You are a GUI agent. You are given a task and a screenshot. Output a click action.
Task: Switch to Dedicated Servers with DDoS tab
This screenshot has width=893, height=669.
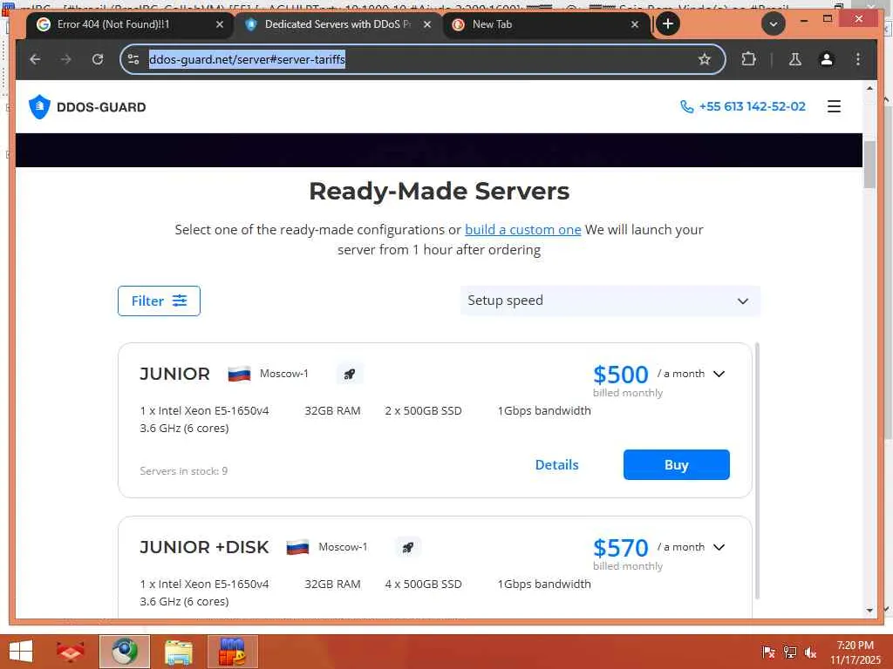tap(338, 24)
